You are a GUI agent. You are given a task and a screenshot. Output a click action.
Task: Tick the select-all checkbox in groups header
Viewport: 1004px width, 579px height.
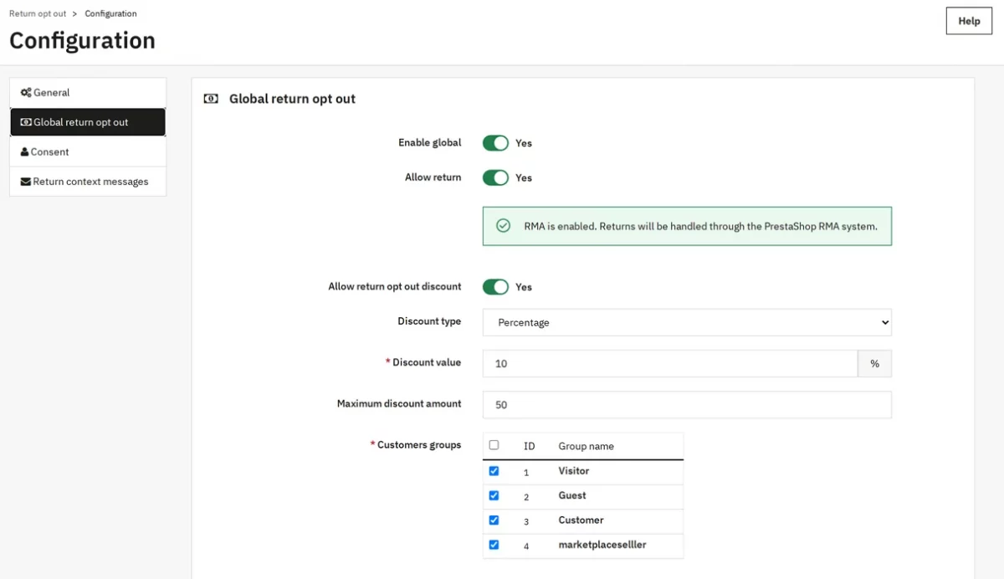[x=494, y=445]
